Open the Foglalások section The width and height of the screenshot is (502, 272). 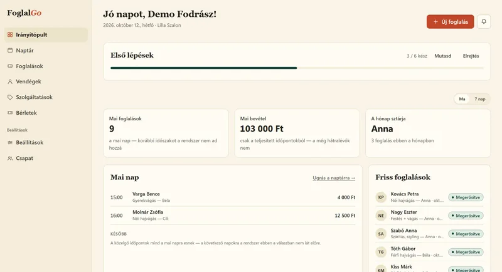point(46,66)
